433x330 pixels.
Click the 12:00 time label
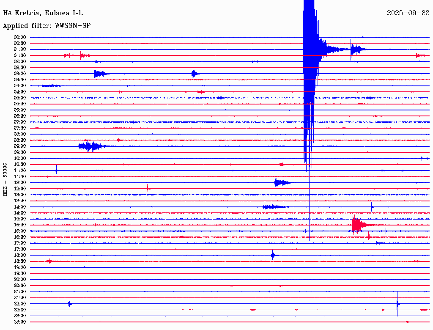[20, 183]
